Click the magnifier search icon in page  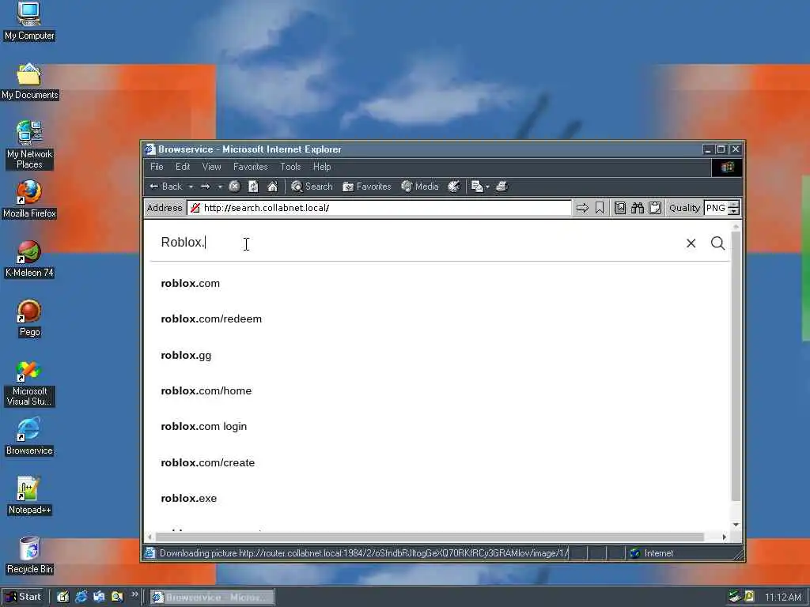(x=717, y=243)
